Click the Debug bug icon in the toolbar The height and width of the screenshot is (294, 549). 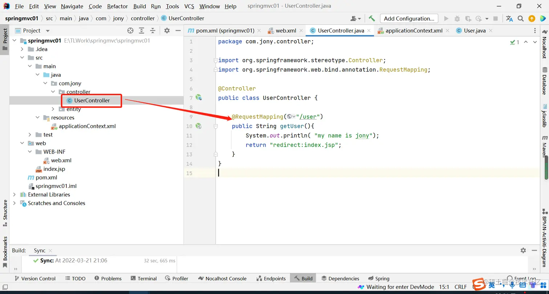pyautogui.click(x=457, y=18)
